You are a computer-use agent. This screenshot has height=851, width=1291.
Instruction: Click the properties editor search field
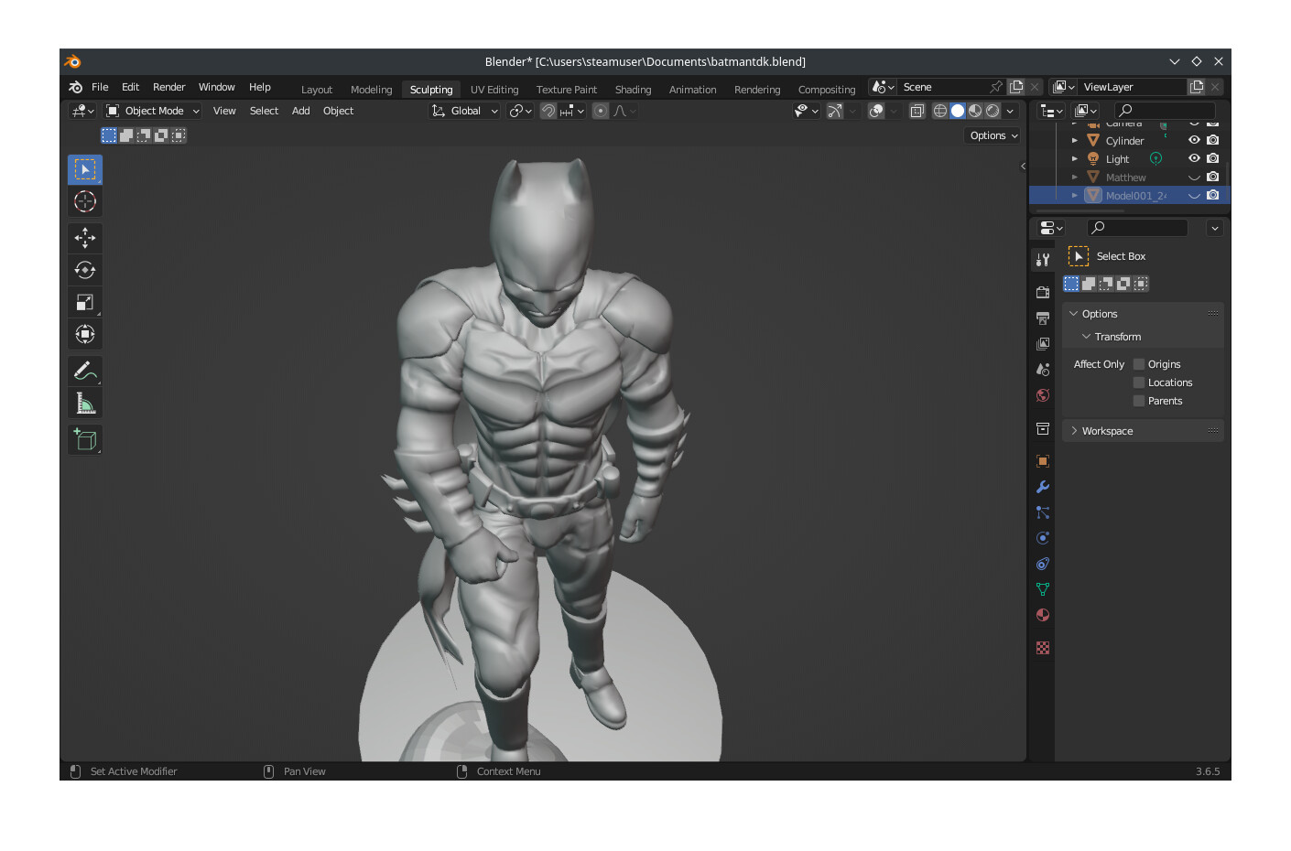(x=1137, y=228)
